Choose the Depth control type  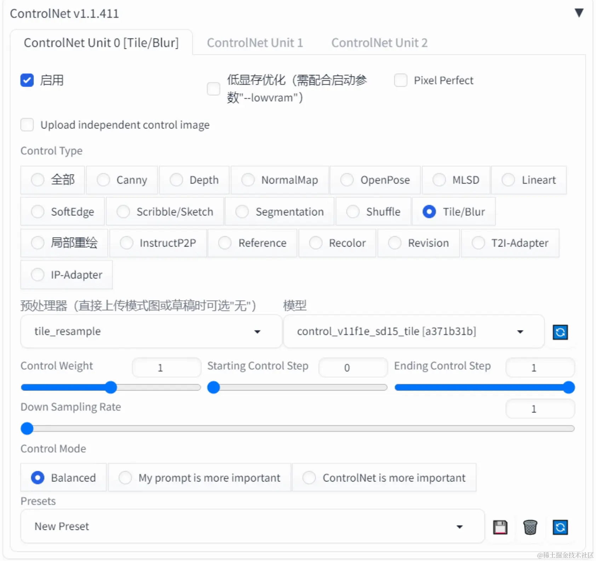point(194,180)
